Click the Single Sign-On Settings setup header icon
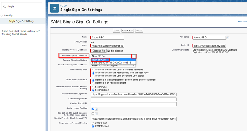Viewport: 247px width, 131px height. tap(54, 8)
